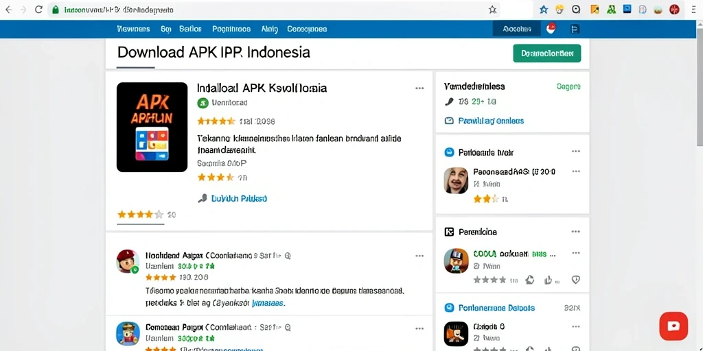Click the four-star rating with gold underline
This screenshot has width=703, height=351.
pos(140,215)
